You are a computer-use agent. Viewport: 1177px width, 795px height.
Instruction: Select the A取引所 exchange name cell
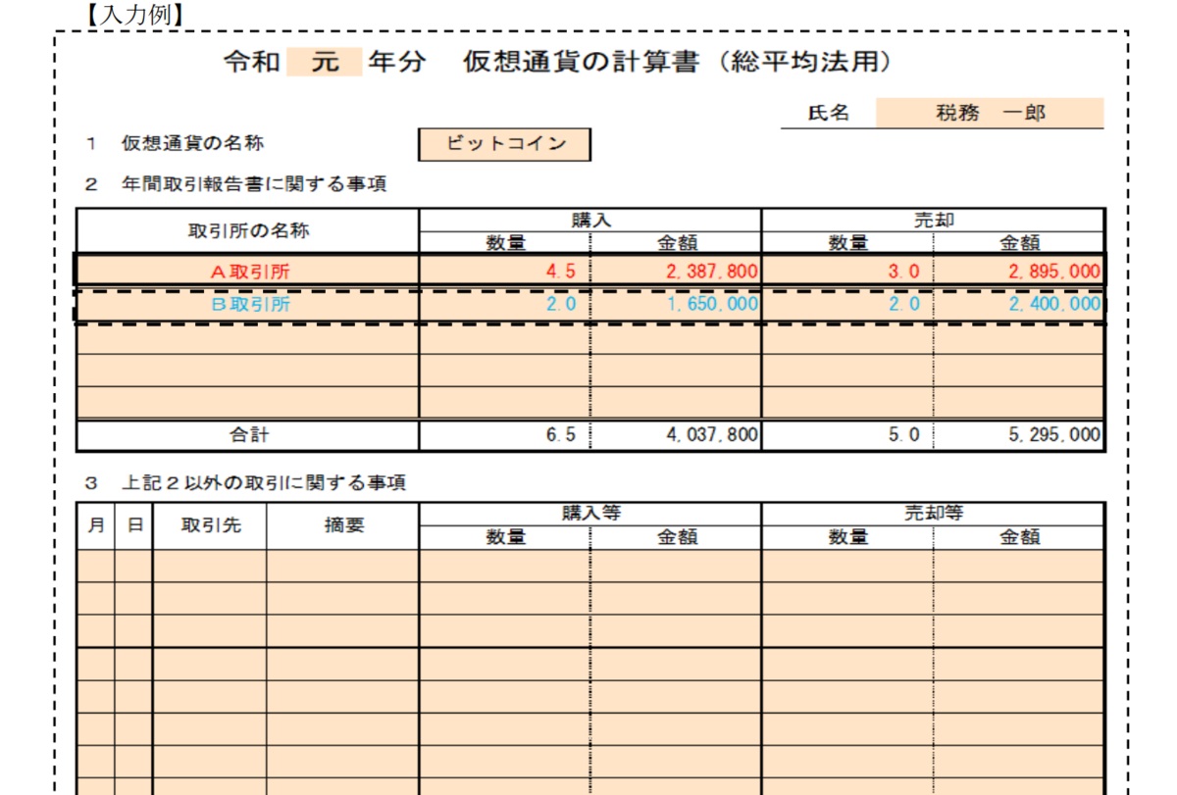coord(247,272)
